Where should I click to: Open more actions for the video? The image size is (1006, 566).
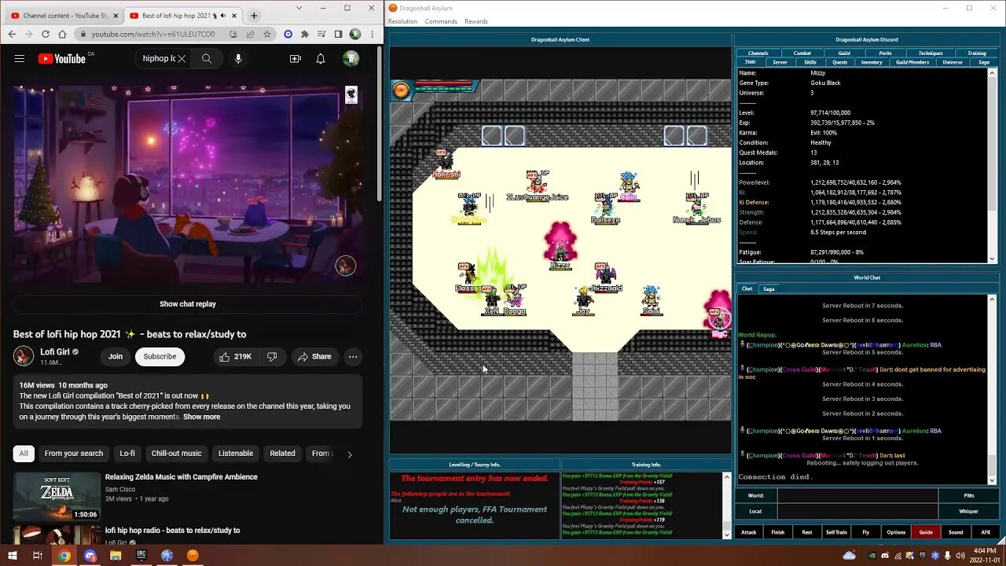[x=353, y=357]
